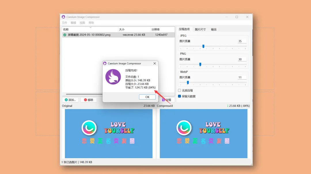Switch to the 压缩选项 tab
The height and width of the screenshot is (174, 311).
(x=184, y=29)
